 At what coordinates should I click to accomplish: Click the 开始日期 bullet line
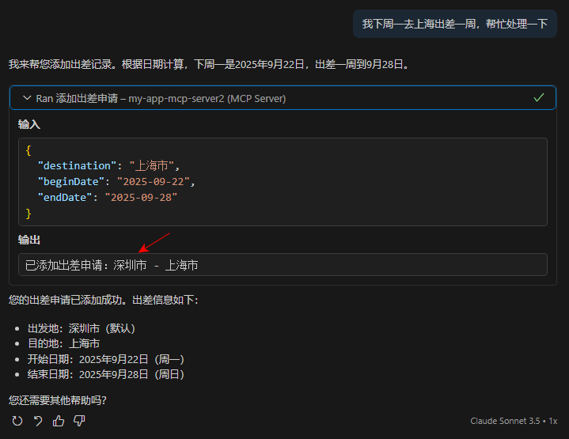pos(106,359)
